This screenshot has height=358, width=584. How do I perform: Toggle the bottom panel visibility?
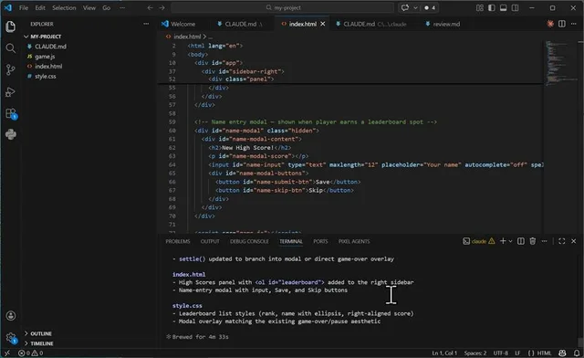point(503,7)
